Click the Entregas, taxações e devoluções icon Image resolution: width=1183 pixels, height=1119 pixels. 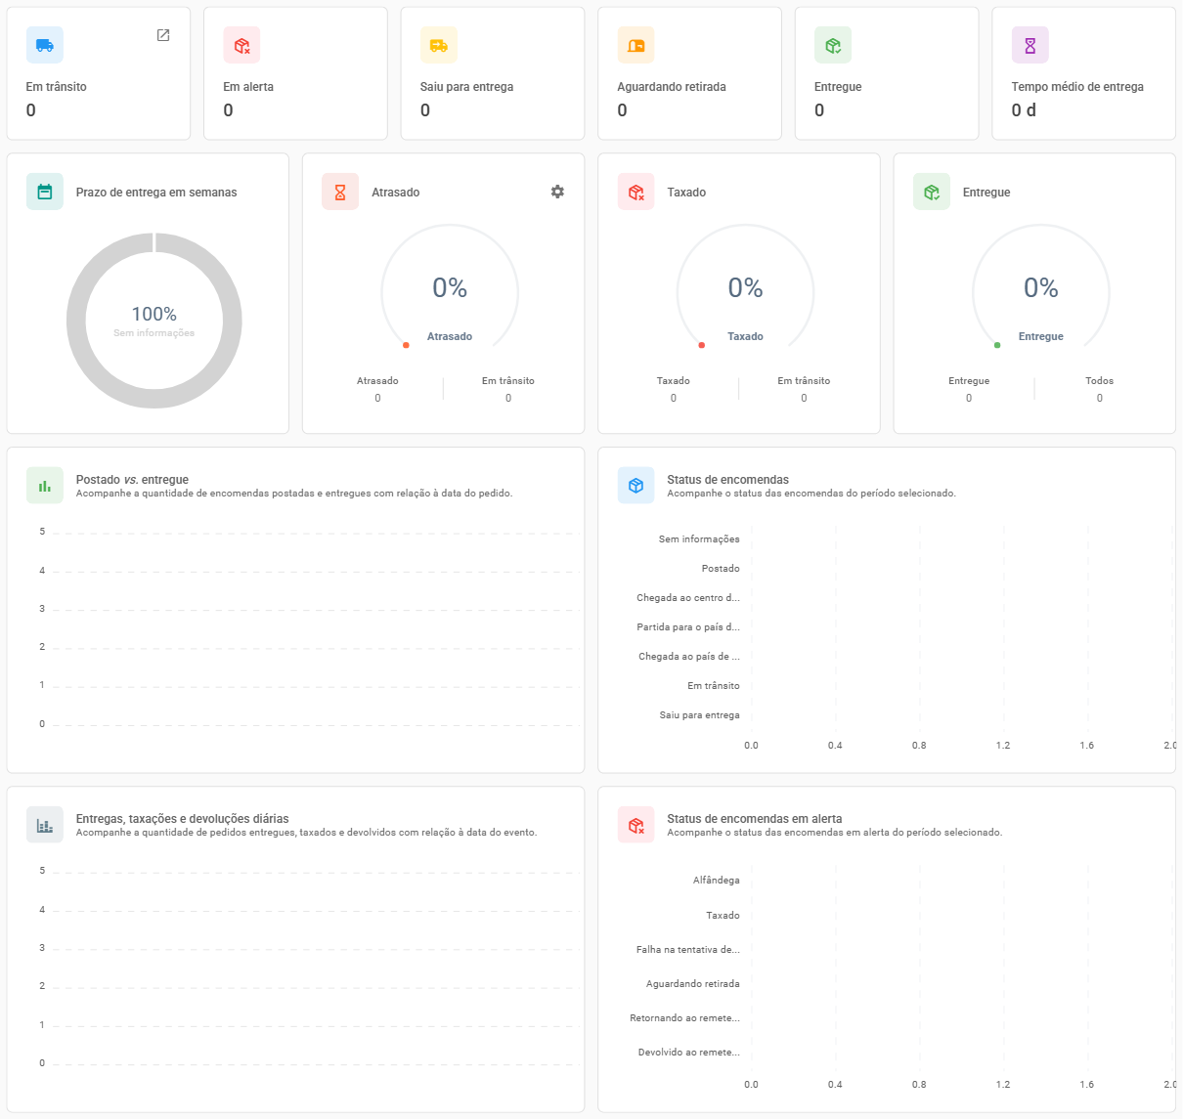click(x=45, y=825)
